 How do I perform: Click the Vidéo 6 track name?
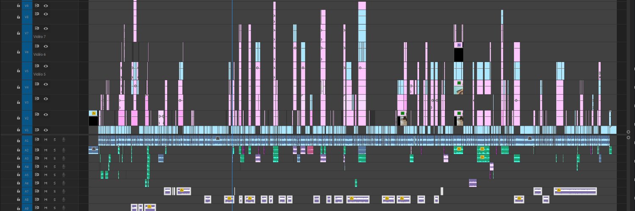(x=39, y=55)
